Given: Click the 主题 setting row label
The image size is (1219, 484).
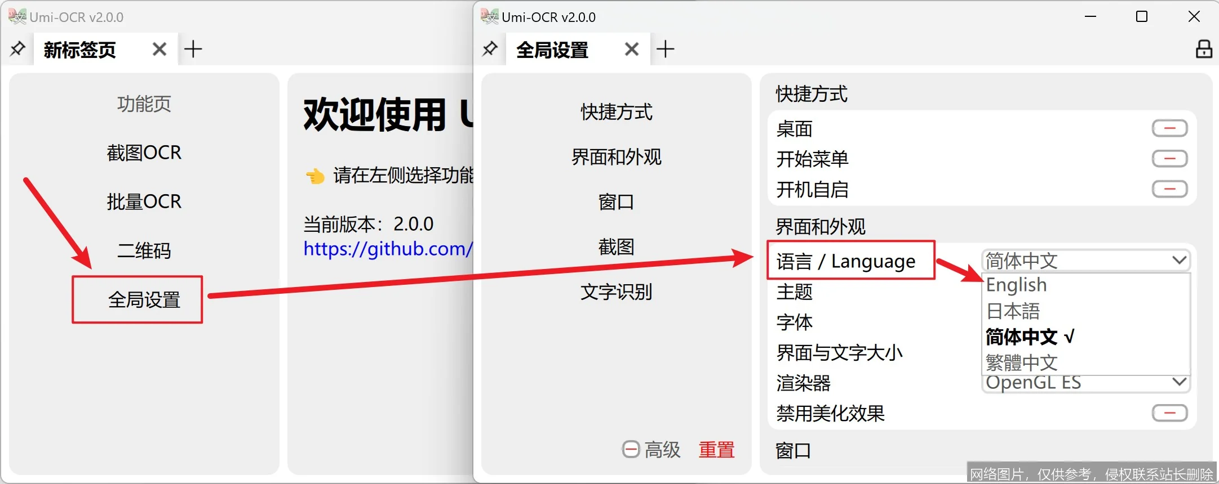Looking at the screenshot, I should point(795,292).
